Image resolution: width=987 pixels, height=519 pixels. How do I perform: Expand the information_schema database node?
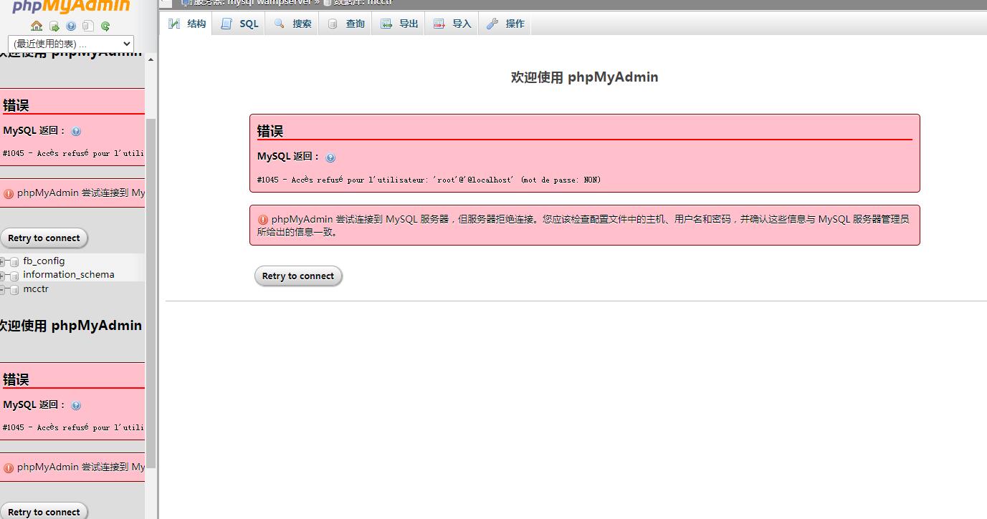(x=3, y=276)
